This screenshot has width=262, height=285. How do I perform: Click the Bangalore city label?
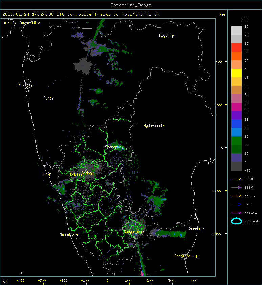tap(134, 232)
